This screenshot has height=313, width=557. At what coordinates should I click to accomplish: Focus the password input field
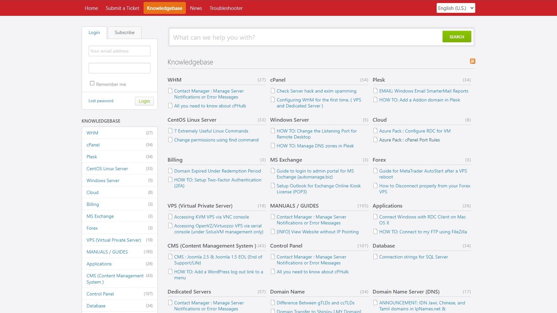(x=119, y=68)
